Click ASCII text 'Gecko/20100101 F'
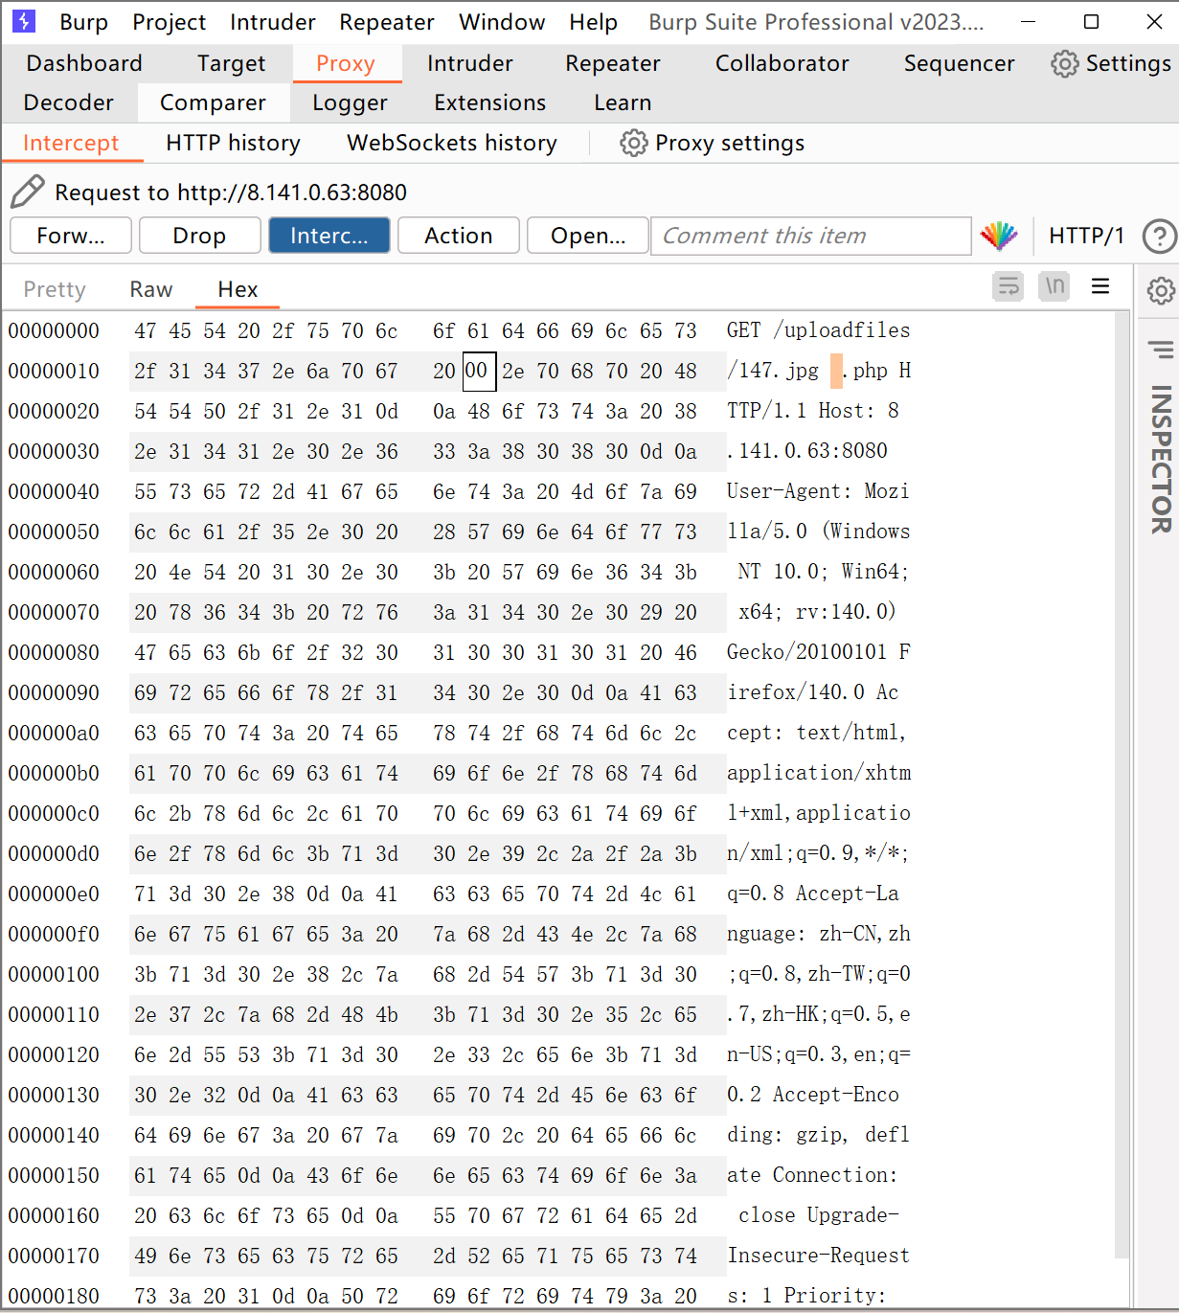Screen dimensions: 1179x1313 (818, 652)
